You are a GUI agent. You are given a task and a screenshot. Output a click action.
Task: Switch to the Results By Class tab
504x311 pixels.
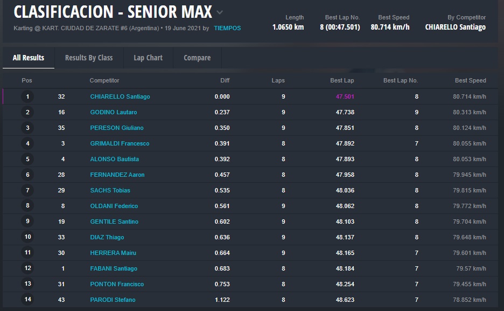(89, 58)
